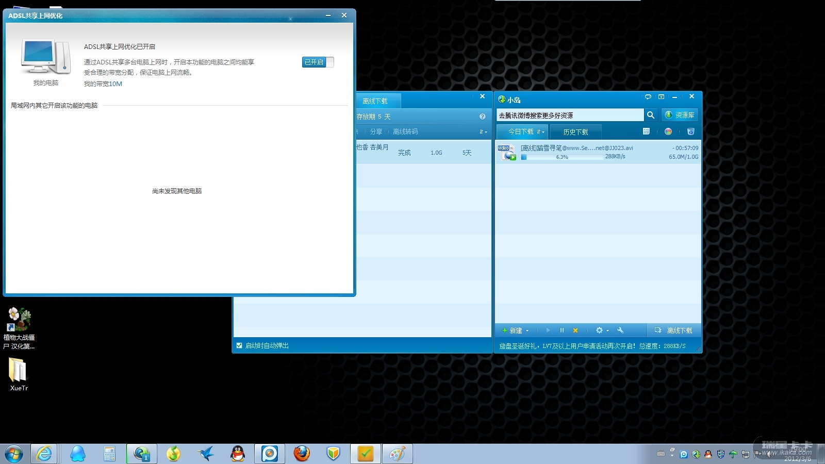The width and height of the screenshot is (825, 464).
Task: Click the 新建 new task button
Action: click(512, 330)
